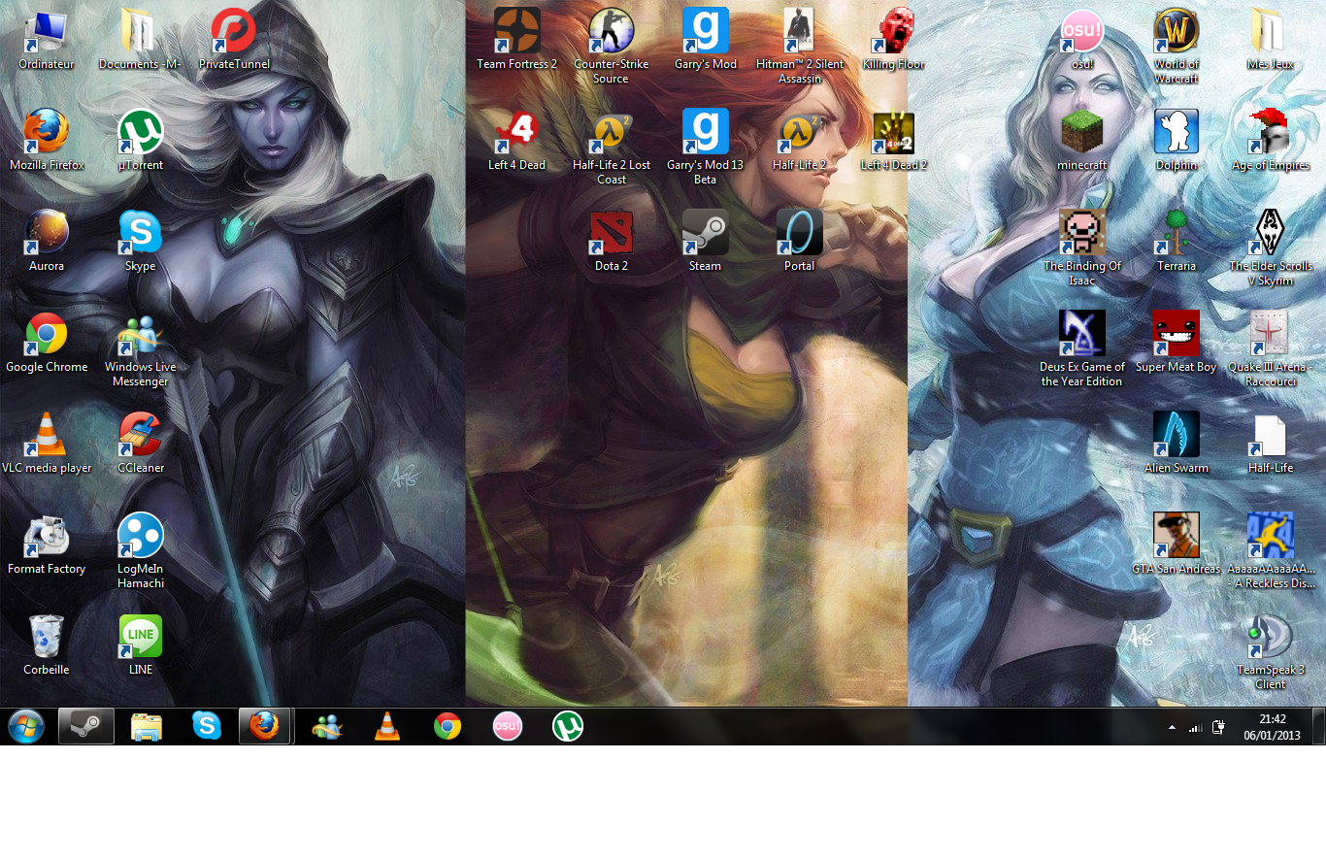Open Windows Explorer from taskbar
Screen dimensions: 1326x859
(146, 726)
